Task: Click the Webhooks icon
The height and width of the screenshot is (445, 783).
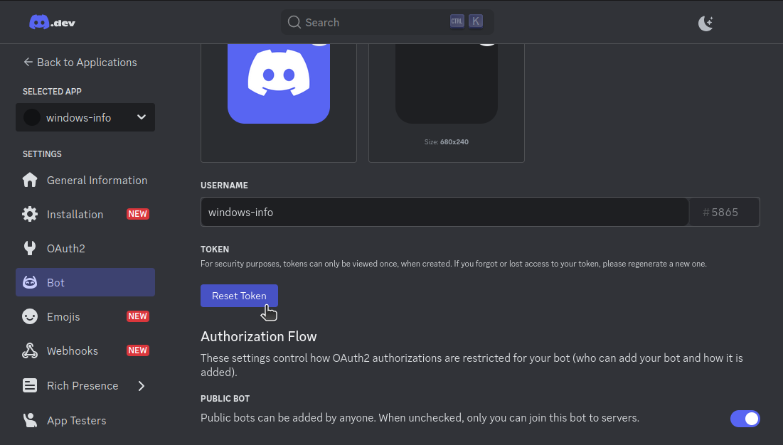Action: [30, 350]
